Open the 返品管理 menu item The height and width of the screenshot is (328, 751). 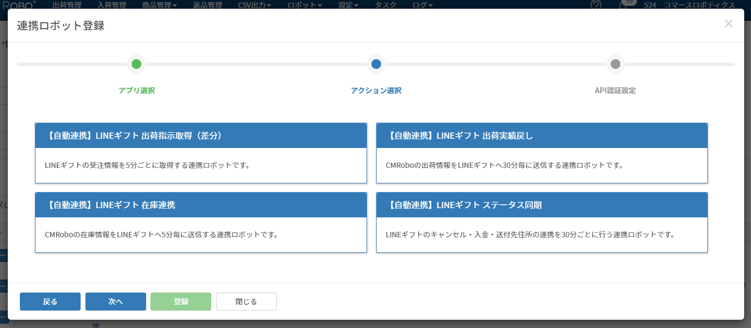(x=207, y=5)
